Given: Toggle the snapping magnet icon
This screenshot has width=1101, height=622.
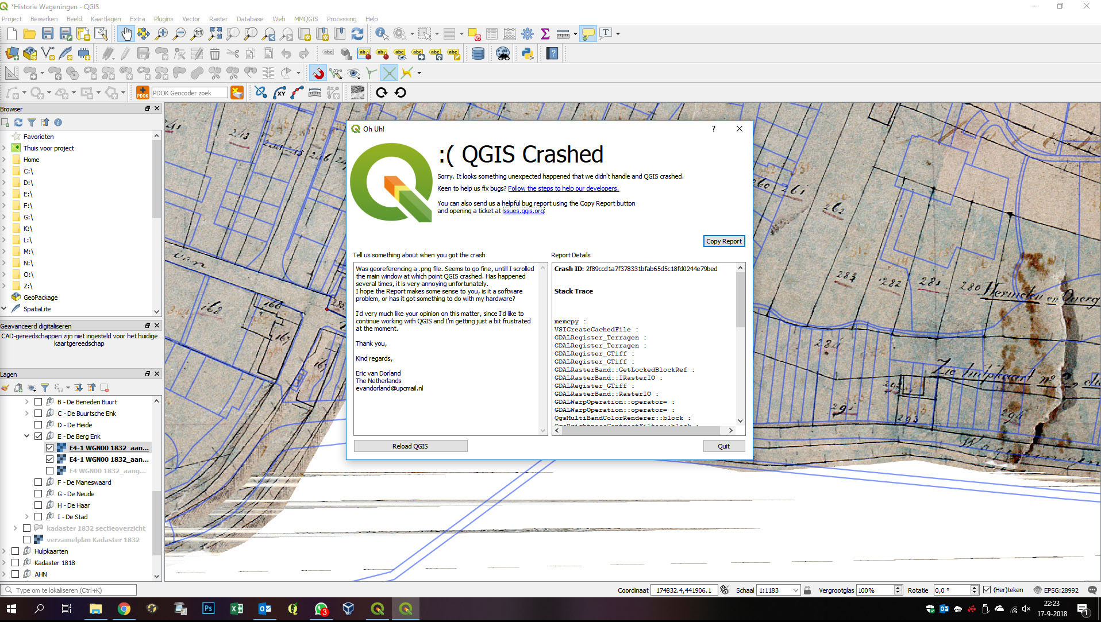Looking at the screenshot, I should point(318,73).
